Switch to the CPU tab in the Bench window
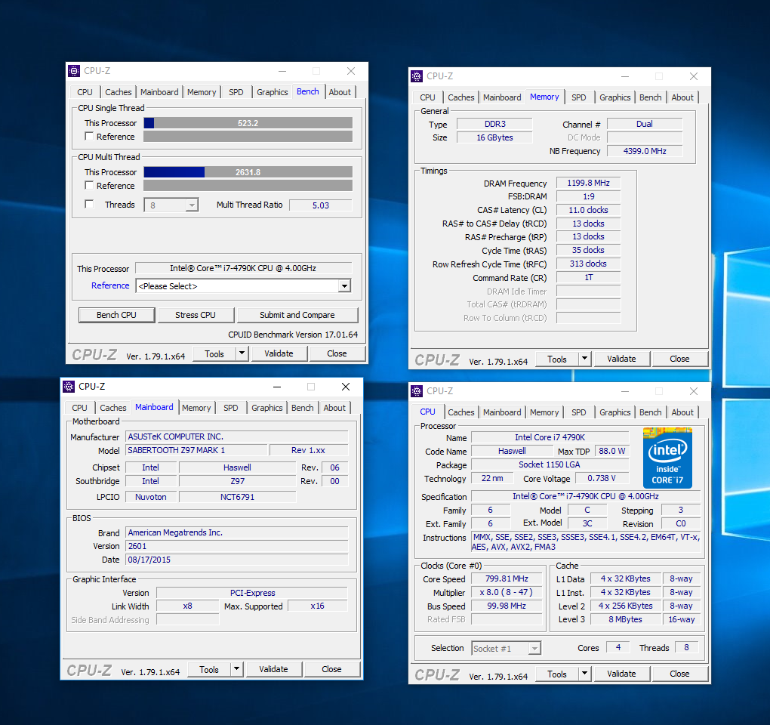 click(x=85, y=92)
